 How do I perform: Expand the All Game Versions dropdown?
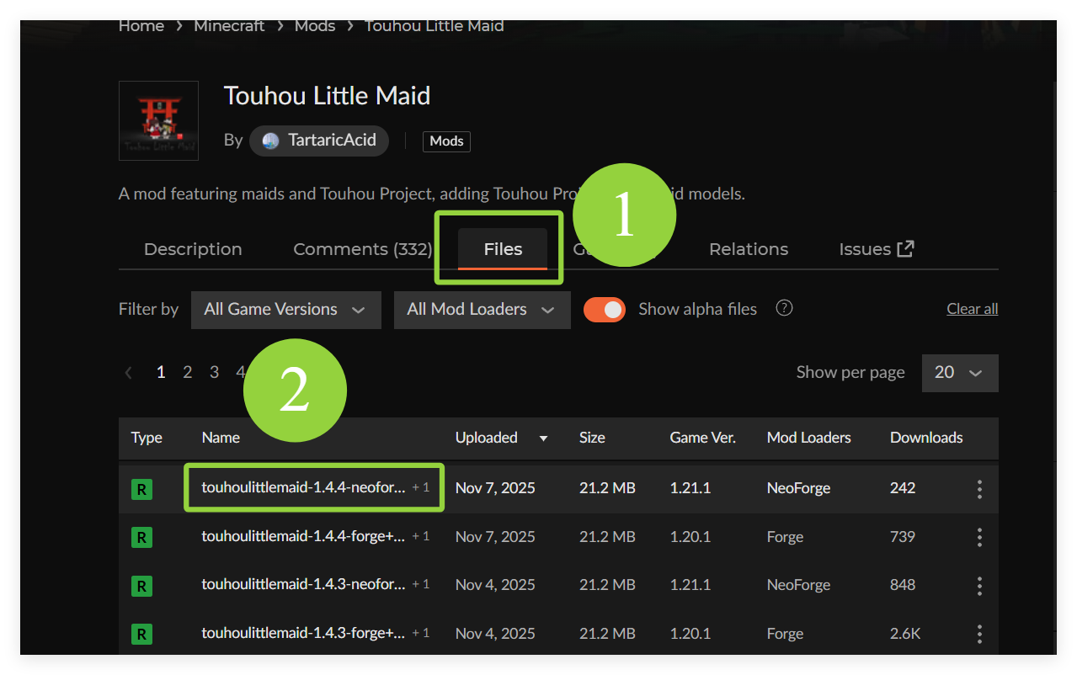pyautogui.click(x=286, y=310)
